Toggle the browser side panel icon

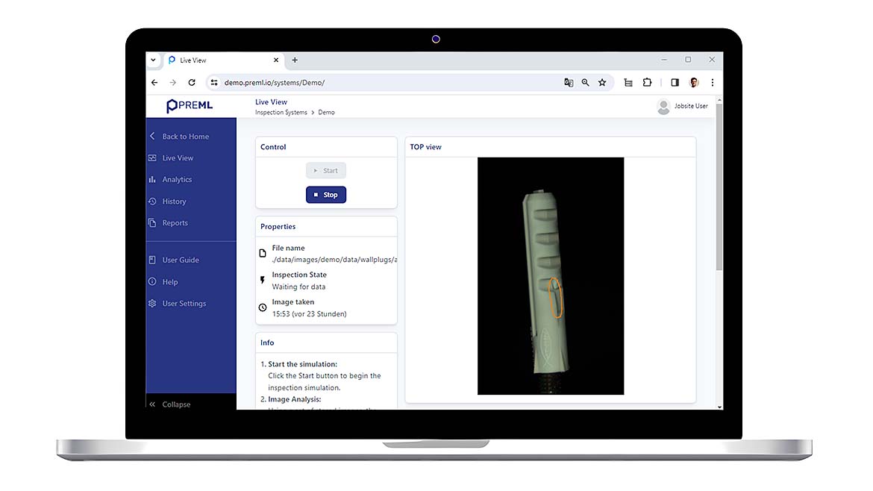(675, 82)
